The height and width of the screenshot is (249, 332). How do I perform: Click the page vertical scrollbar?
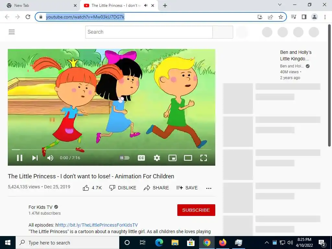329,85
